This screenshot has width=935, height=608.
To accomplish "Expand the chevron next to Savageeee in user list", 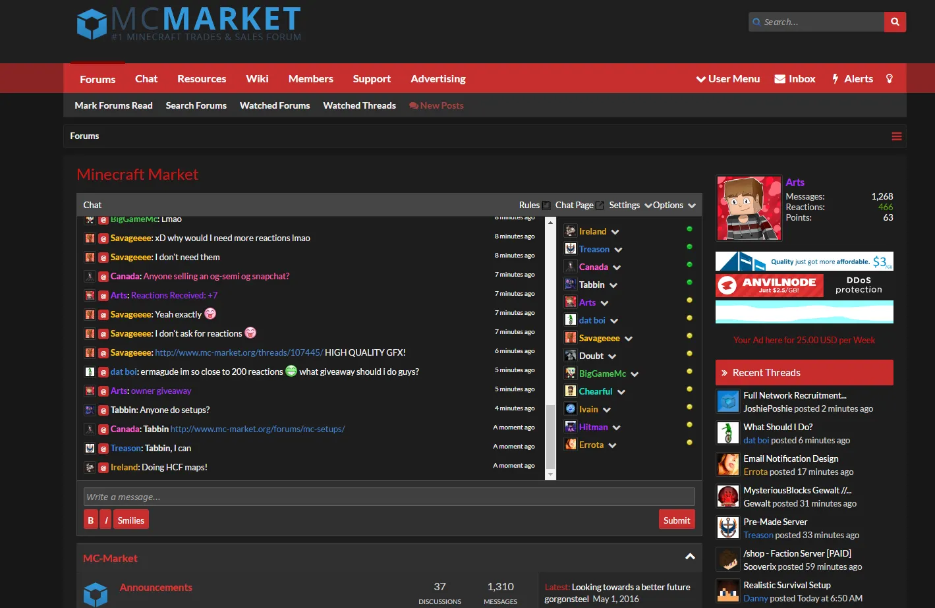I will (629, 339).
